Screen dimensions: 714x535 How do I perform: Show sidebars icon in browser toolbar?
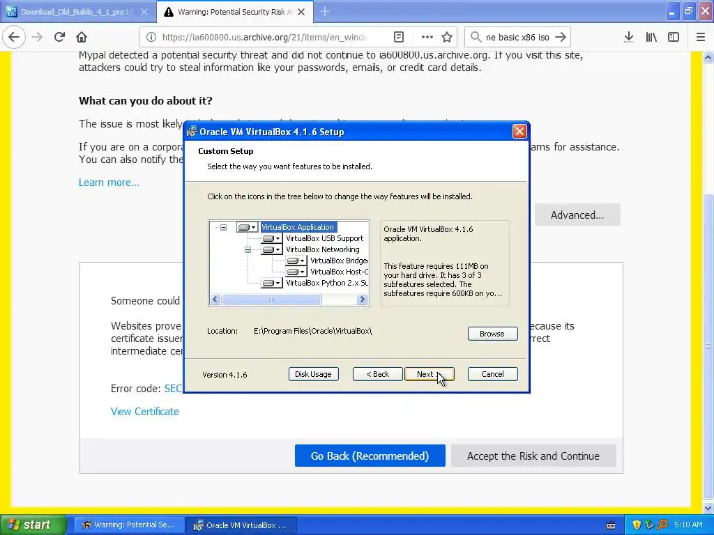point(674,37)
